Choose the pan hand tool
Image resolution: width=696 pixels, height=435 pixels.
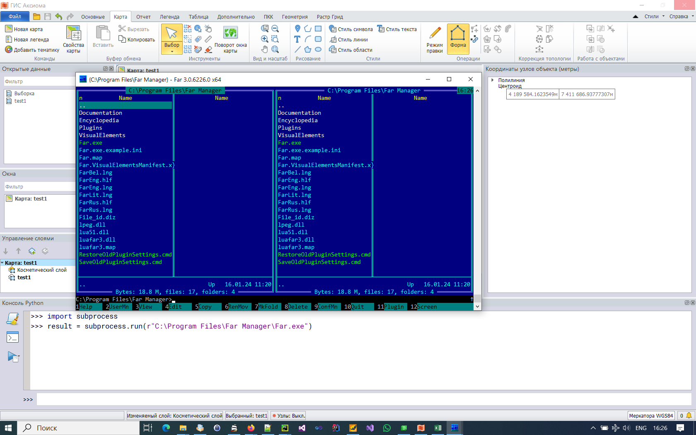pos(265,49)
